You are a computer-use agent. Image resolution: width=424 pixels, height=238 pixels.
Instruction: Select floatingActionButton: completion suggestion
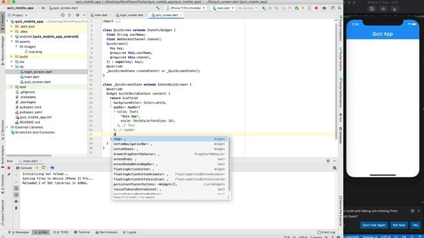tap(170, 169)
